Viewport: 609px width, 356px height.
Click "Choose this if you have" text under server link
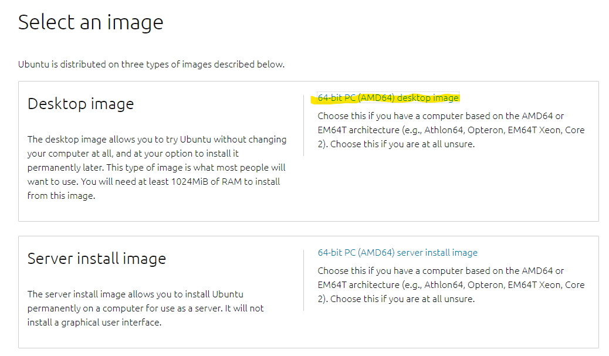tap(365, 271)
